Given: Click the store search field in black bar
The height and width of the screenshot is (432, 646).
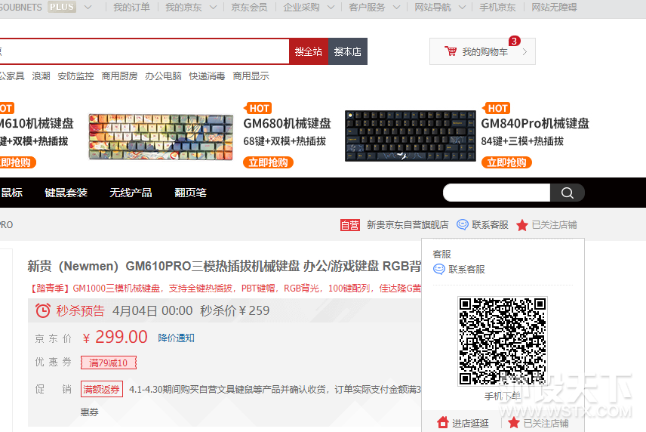Looking at the screenshot, I should point(497,193).
